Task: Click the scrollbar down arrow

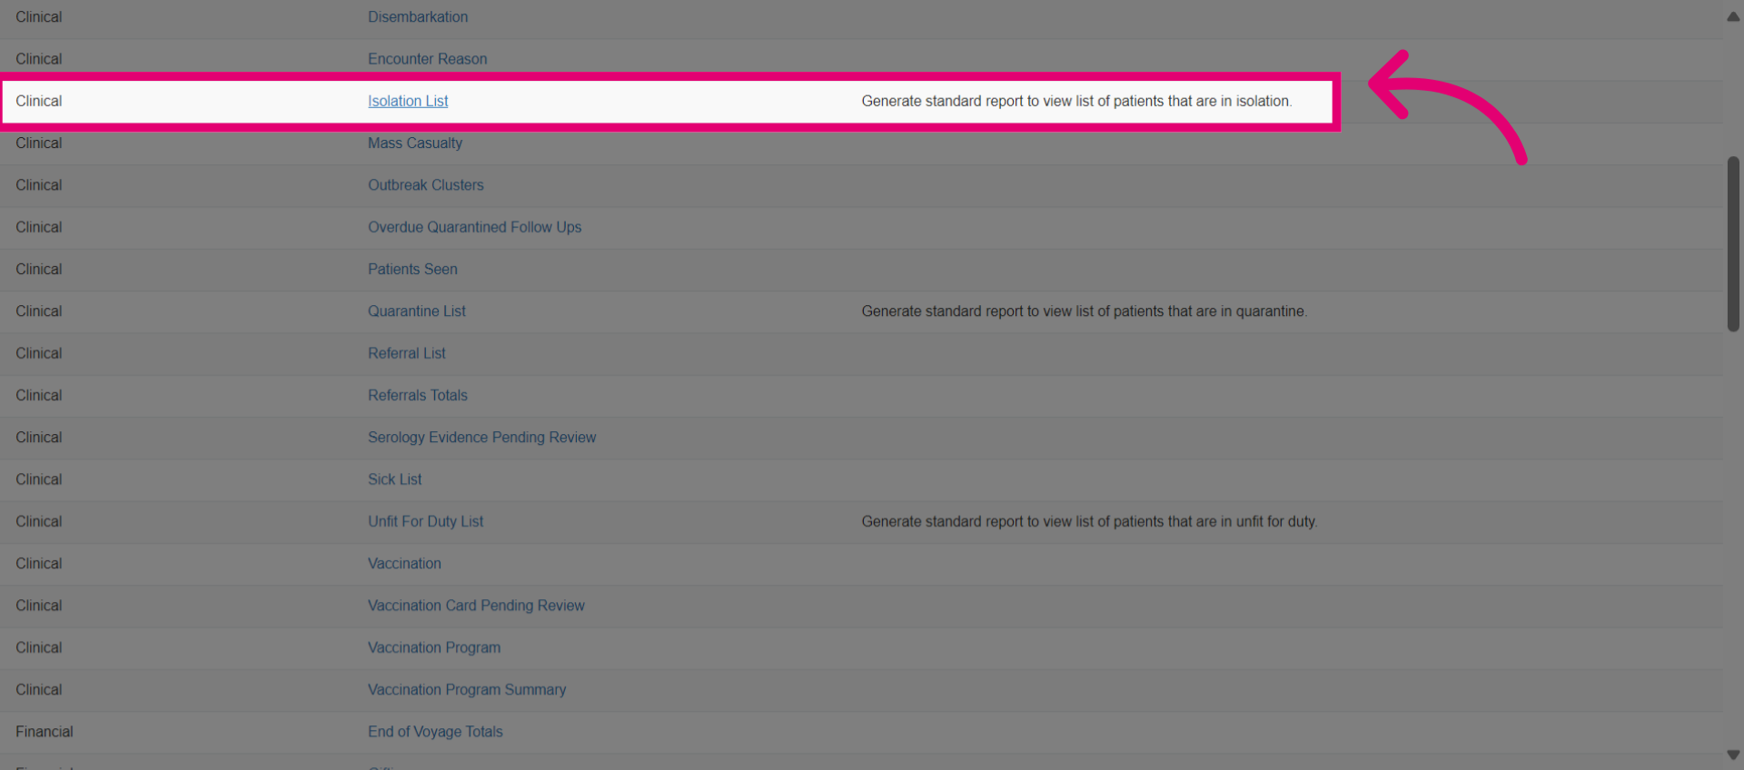Action: click(1733, 755)
